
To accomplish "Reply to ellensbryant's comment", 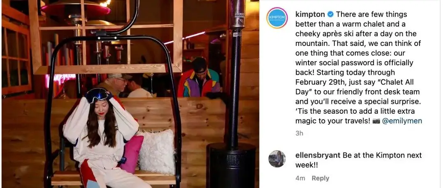I will pyautogui.click(x=320, y=178).
